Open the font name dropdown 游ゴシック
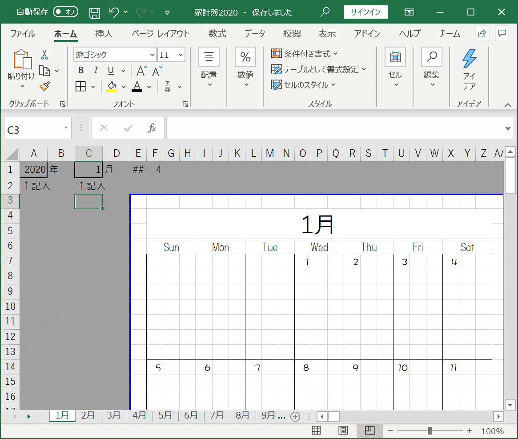This screenshot has height=439, width=518. (x=152, y=55)
